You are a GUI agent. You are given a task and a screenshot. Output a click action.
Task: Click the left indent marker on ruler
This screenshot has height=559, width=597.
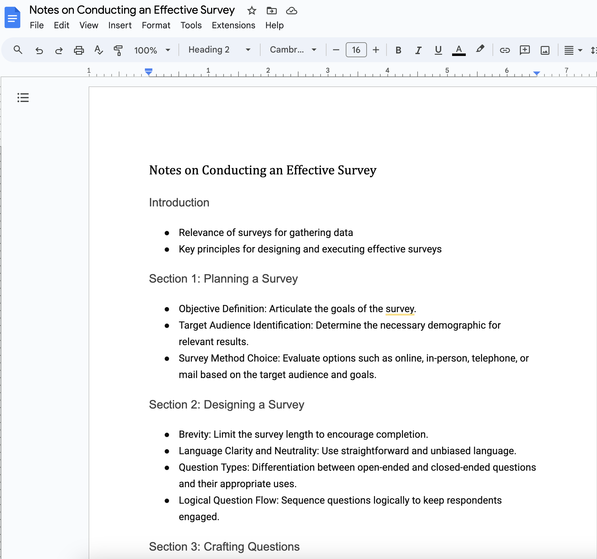pos(149,72)
